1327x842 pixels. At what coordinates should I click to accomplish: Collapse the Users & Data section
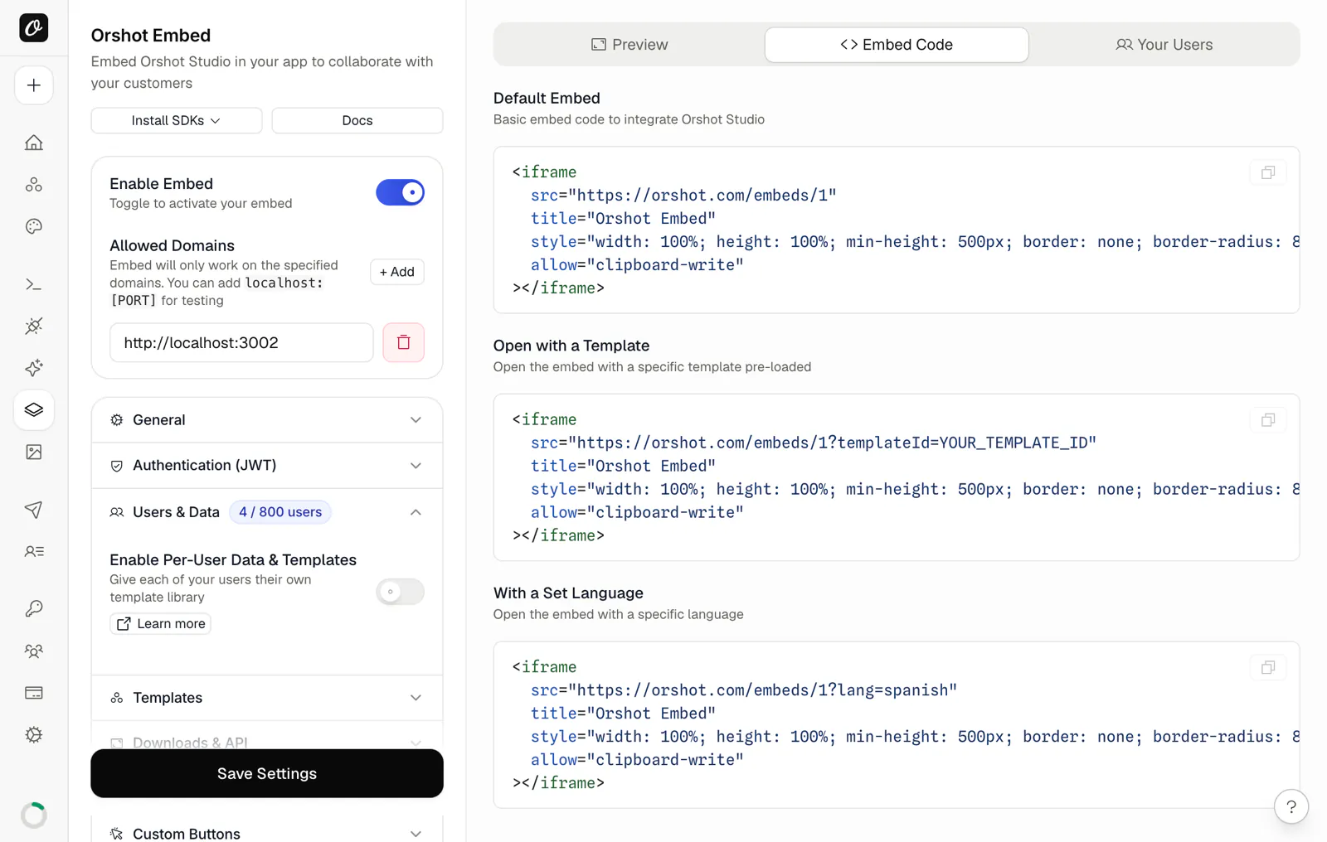(267, 512)
